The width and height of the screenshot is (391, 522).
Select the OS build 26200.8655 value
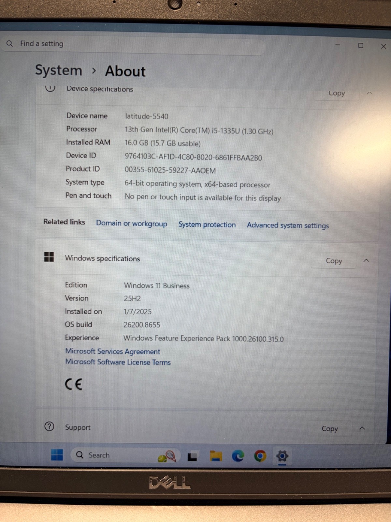click(142, 325)
